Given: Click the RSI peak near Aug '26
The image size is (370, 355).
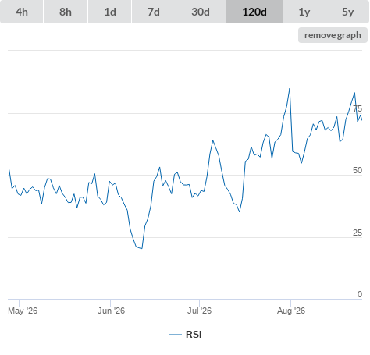Looking at the screenshot, I should pos(290,89).
